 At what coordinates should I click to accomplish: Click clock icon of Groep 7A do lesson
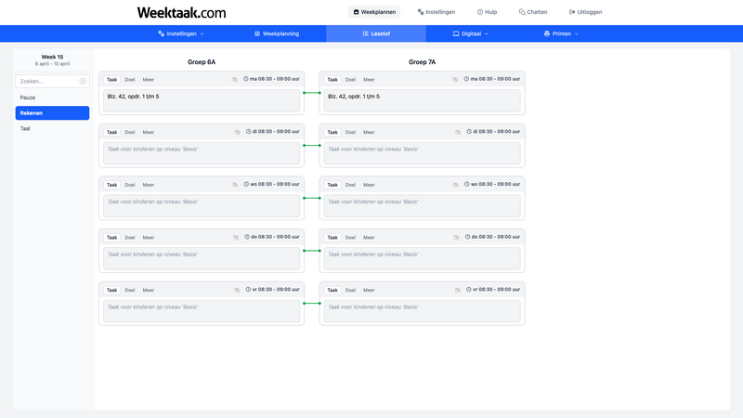[468, 237]
